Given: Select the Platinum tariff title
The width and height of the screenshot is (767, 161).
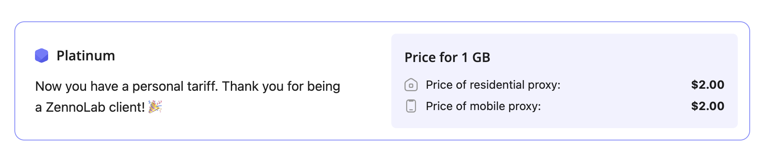Looking at the screenshot, I should (x=86, y=55).
